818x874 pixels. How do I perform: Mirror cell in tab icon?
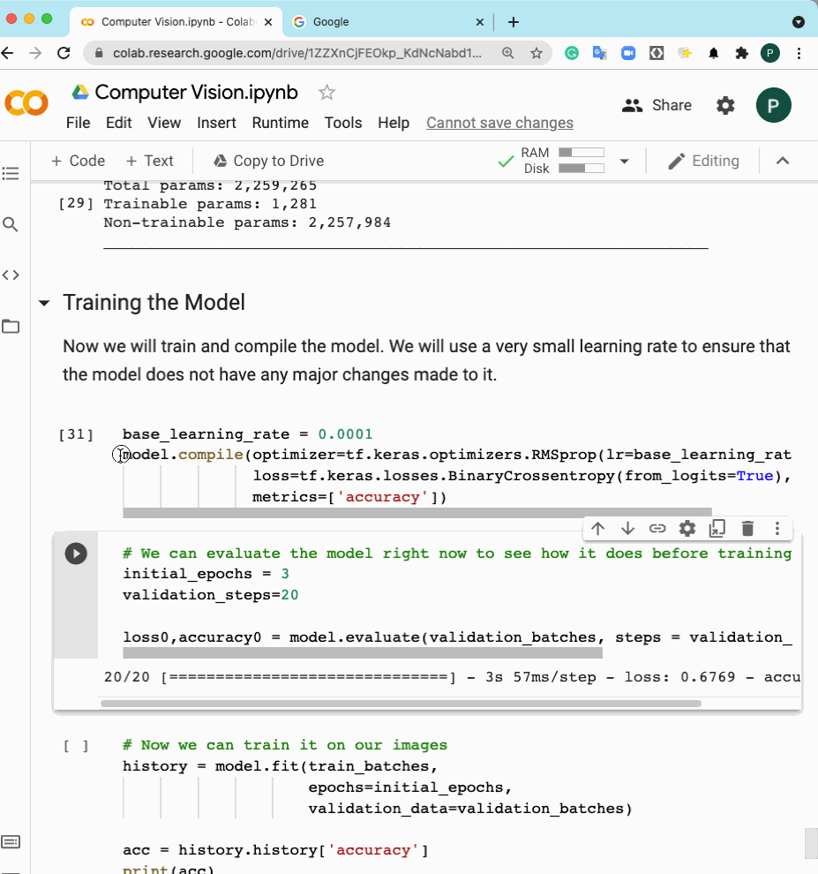coord(717,529)
